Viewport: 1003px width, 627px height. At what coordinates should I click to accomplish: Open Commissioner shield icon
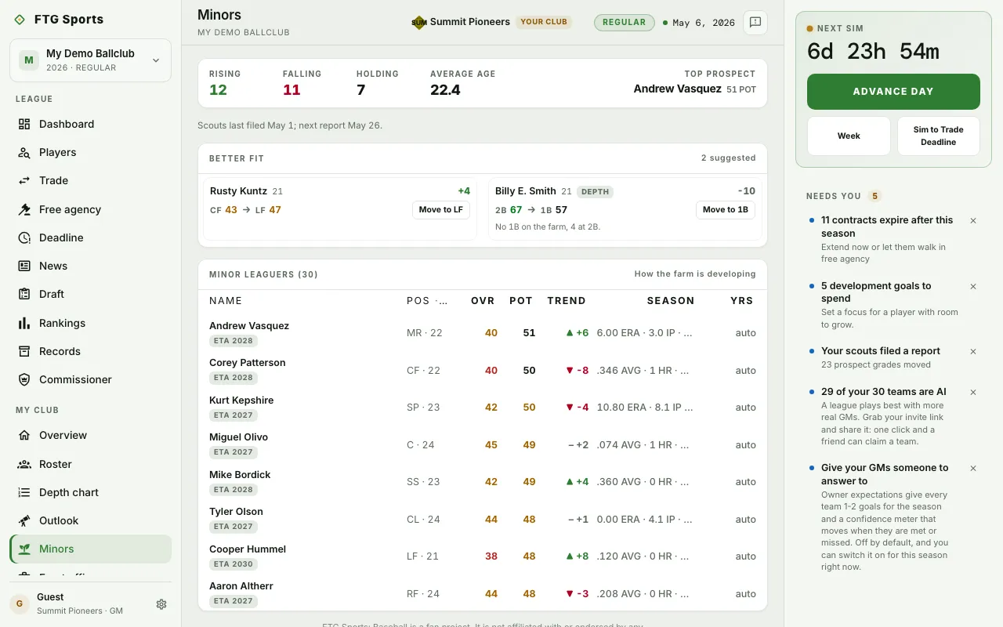pyautogui.click(x=24, y=379)
